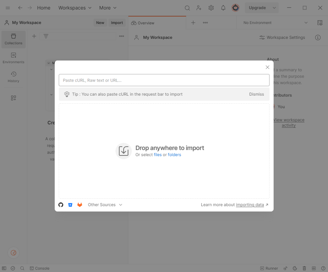The height and width of the screenshot is (272, 328).
Task: Click the two-pane layout icon in status bar
Action: (314, 268)
